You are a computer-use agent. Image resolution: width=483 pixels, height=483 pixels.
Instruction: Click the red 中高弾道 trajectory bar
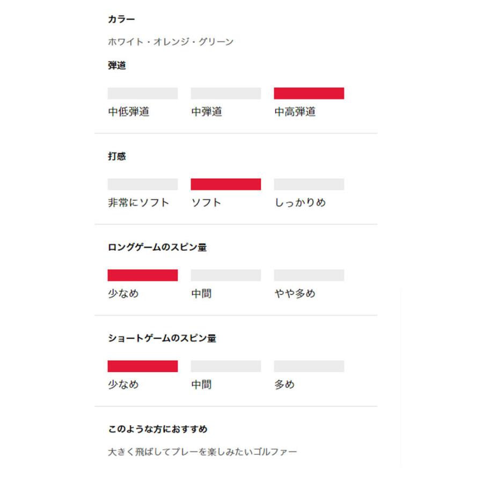pos(309,93)
